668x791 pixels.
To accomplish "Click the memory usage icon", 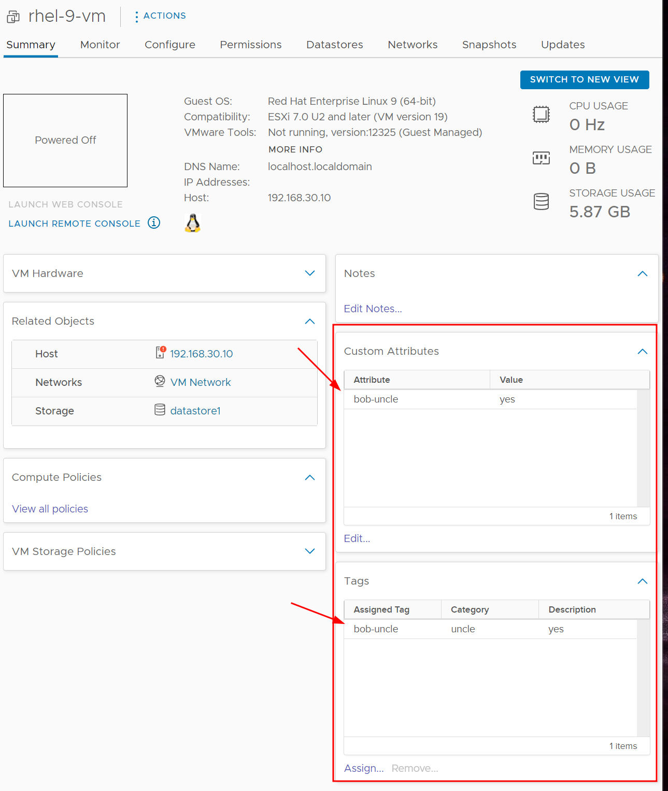I will pos(541,158).
